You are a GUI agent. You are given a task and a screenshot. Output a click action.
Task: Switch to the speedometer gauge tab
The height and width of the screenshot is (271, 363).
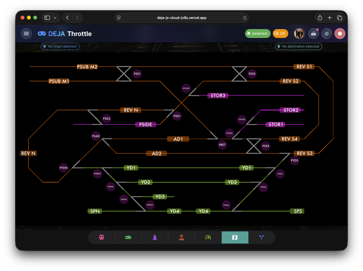(208, 237)
